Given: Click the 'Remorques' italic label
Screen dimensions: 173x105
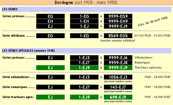Looking at the screenshot, I should 142,62.
